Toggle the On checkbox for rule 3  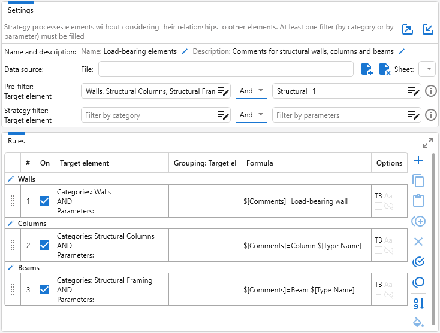pos(44,289)
